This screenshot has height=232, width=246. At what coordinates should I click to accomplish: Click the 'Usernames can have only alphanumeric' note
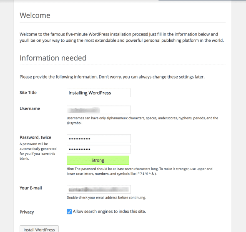143,121
